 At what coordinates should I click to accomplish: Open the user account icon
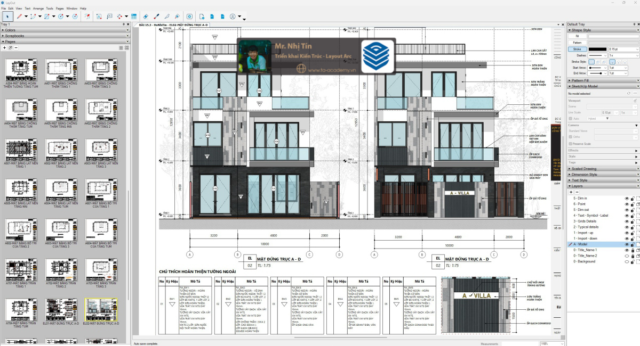233,17
